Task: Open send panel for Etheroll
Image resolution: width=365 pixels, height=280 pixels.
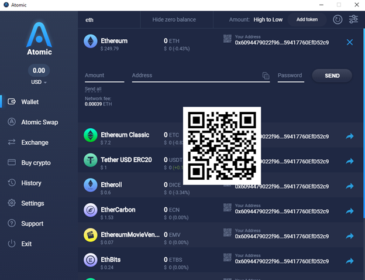Action: (x=350, y=186)
